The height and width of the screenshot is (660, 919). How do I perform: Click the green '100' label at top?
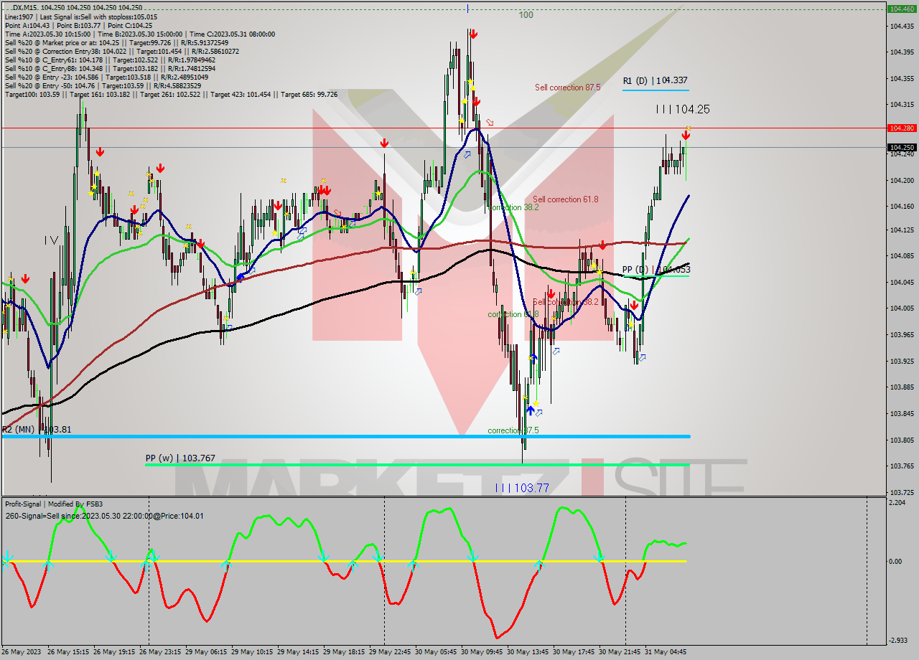pos(526,14)
